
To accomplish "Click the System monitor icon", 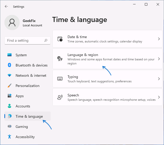I will (x=9, y=55).
